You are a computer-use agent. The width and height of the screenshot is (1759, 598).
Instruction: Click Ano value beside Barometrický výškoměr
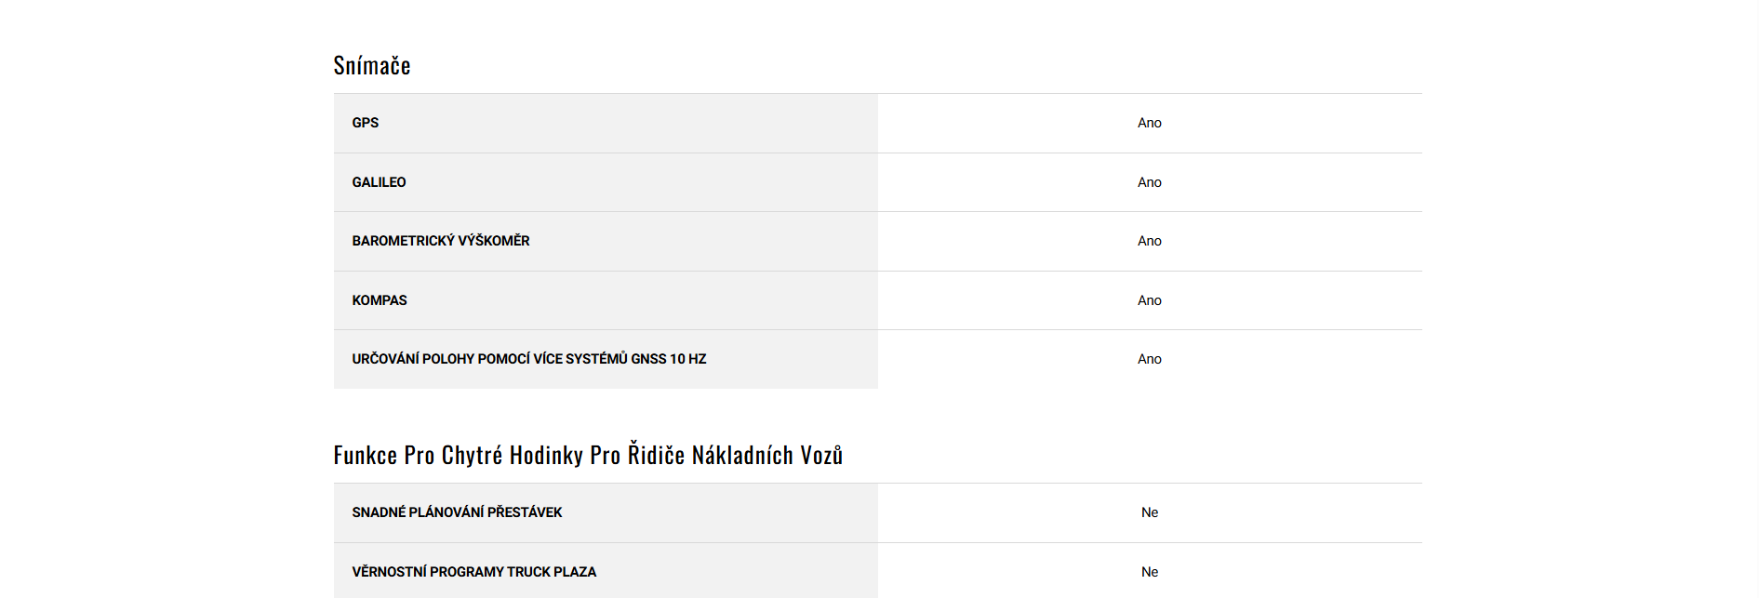tap(1149, 241)
